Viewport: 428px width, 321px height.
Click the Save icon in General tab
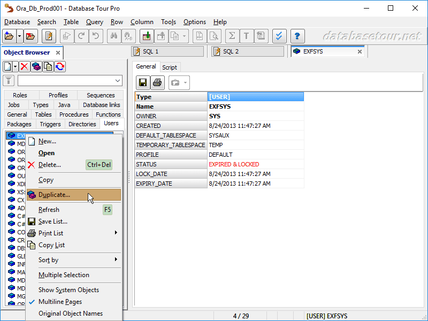(x=143, y=82)
